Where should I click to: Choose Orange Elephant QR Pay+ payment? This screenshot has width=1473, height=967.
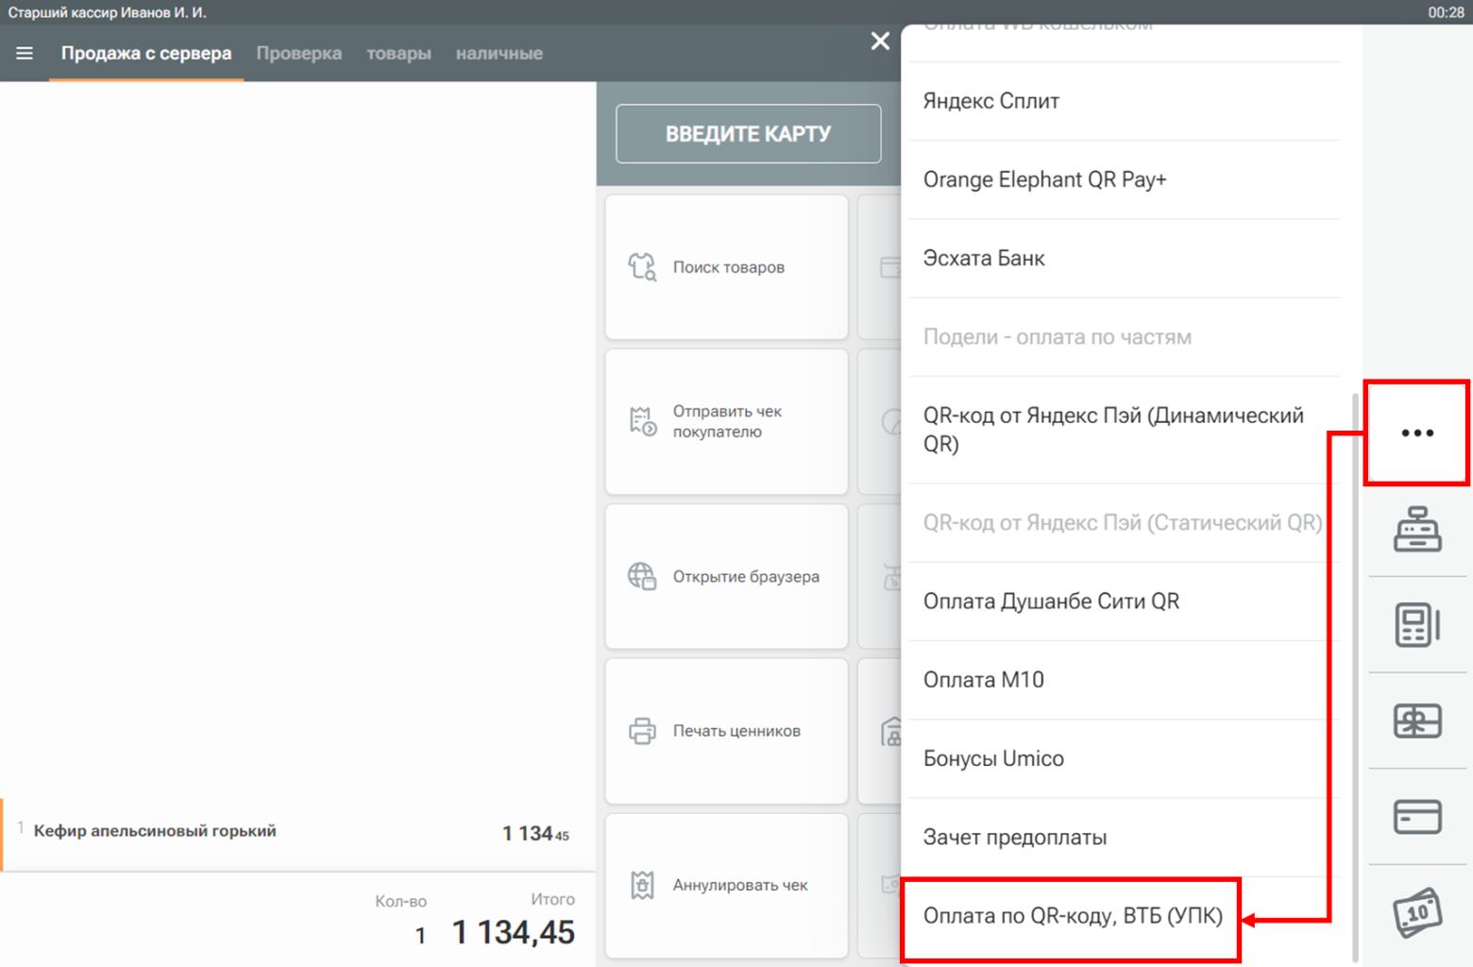(x=1125, y=179)
